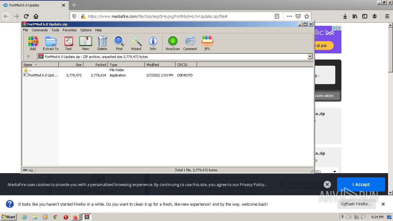Click the Firefox home icon
This screenshot has height=221, width=393.
pyautogui.click(x=36, y=16)
